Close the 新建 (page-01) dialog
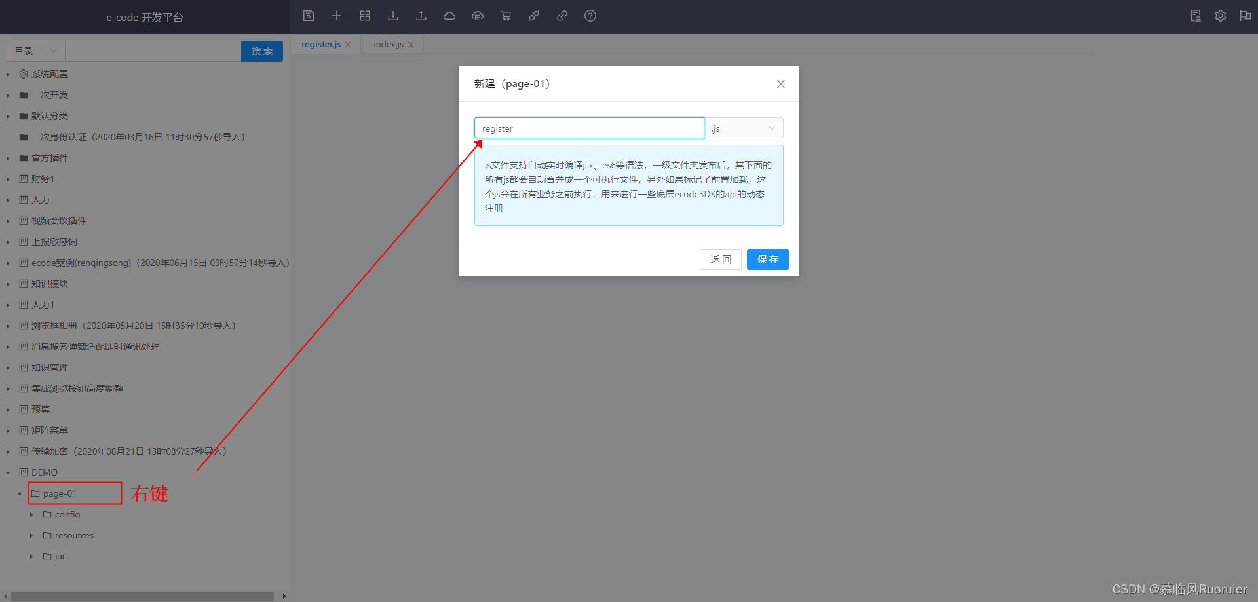 (781, 84)
